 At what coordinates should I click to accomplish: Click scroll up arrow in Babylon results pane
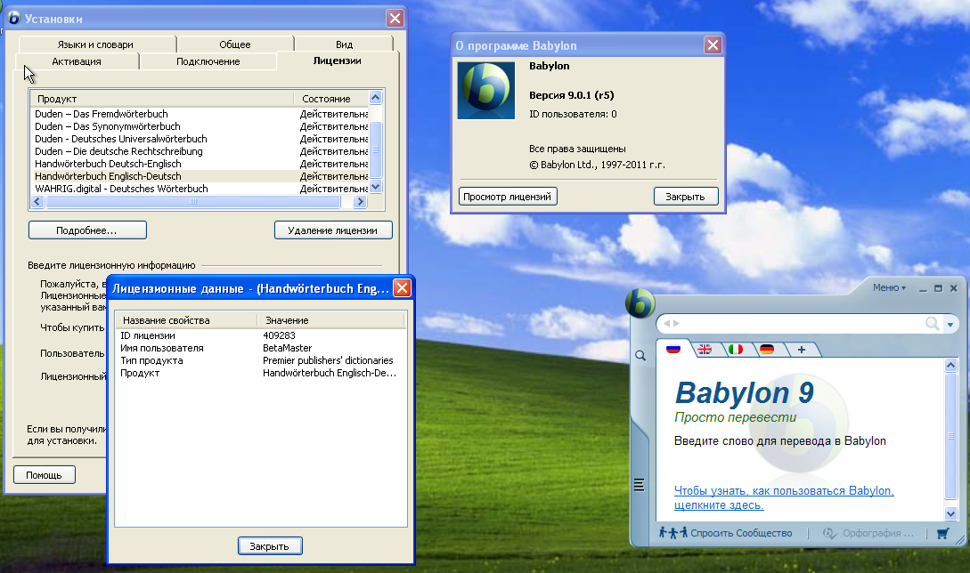(950, 366)
